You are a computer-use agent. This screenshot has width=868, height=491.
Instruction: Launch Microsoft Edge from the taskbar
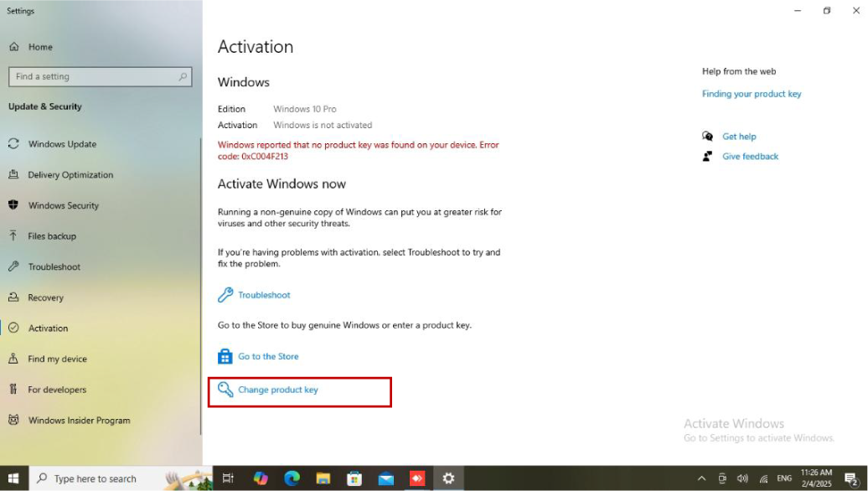tap(292, 478)
